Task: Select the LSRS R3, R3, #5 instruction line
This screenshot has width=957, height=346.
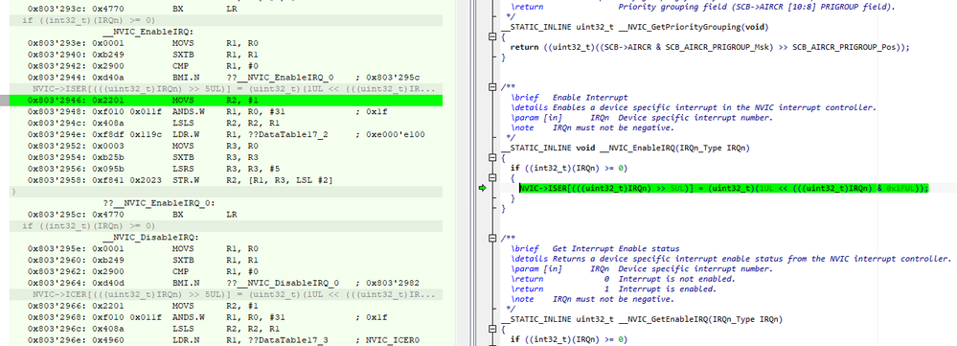Action: [x=226, y=169]
